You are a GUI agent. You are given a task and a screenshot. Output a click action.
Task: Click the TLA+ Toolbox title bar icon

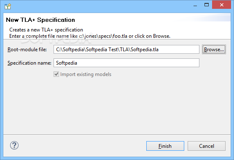[x=8, y=6]
